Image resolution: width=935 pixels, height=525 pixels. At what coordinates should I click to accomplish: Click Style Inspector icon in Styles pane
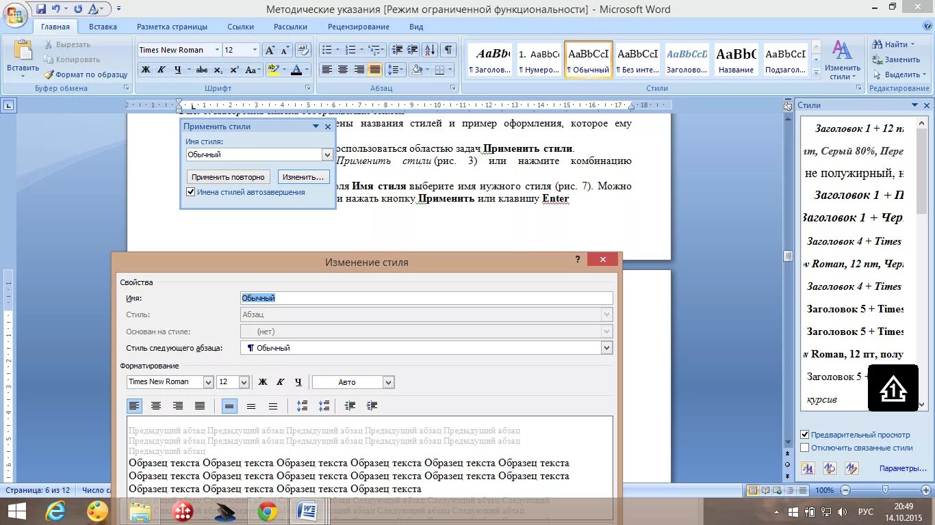830,468
